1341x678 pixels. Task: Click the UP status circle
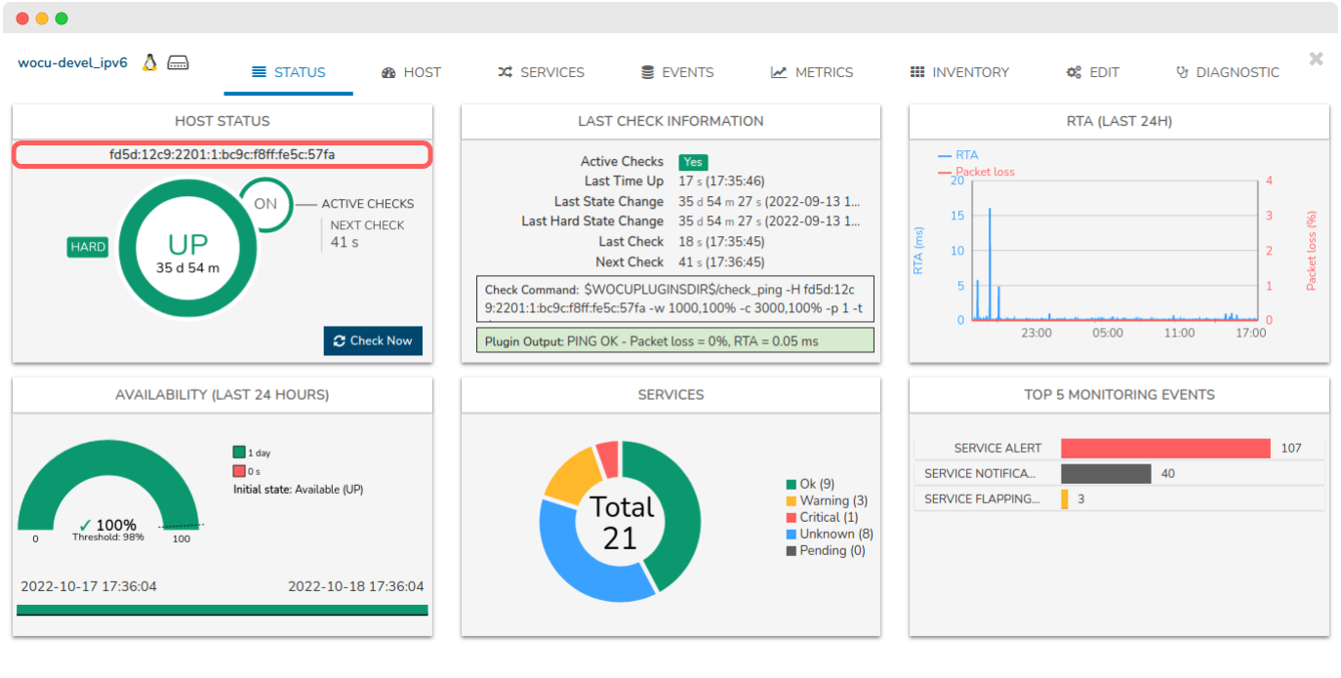(x=187, y=249)
